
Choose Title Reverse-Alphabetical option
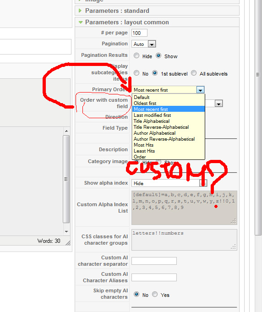point(168,127)
